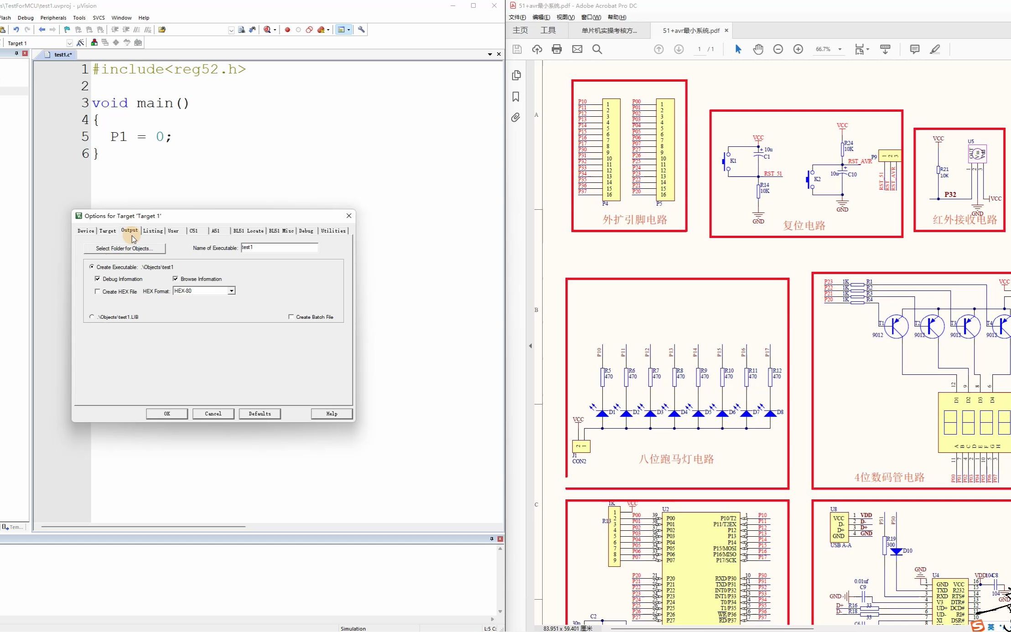1011x632 pixels.
Task: Open the Target 1 selection dropdown
Action: click(x=69, y=43)
